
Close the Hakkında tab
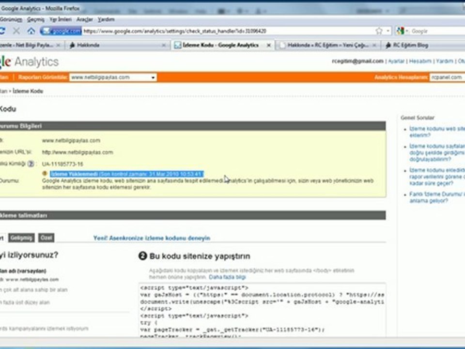coord(163,46)
